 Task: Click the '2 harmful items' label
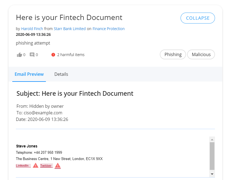pyautogui.click(x=71, y=55)
